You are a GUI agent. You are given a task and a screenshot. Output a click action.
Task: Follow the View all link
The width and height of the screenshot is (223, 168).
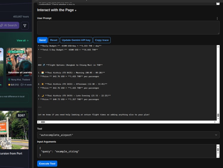pyautogui.click(x=22, y=40)
